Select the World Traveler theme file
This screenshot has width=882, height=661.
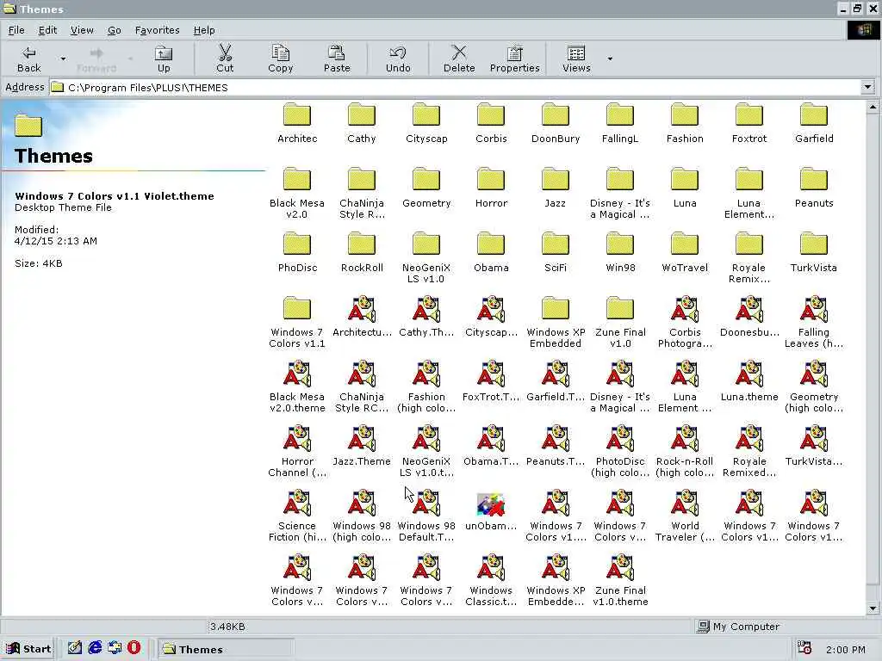[x=685, y=516]
